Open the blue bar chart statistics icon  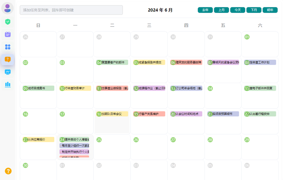[8, 84]
